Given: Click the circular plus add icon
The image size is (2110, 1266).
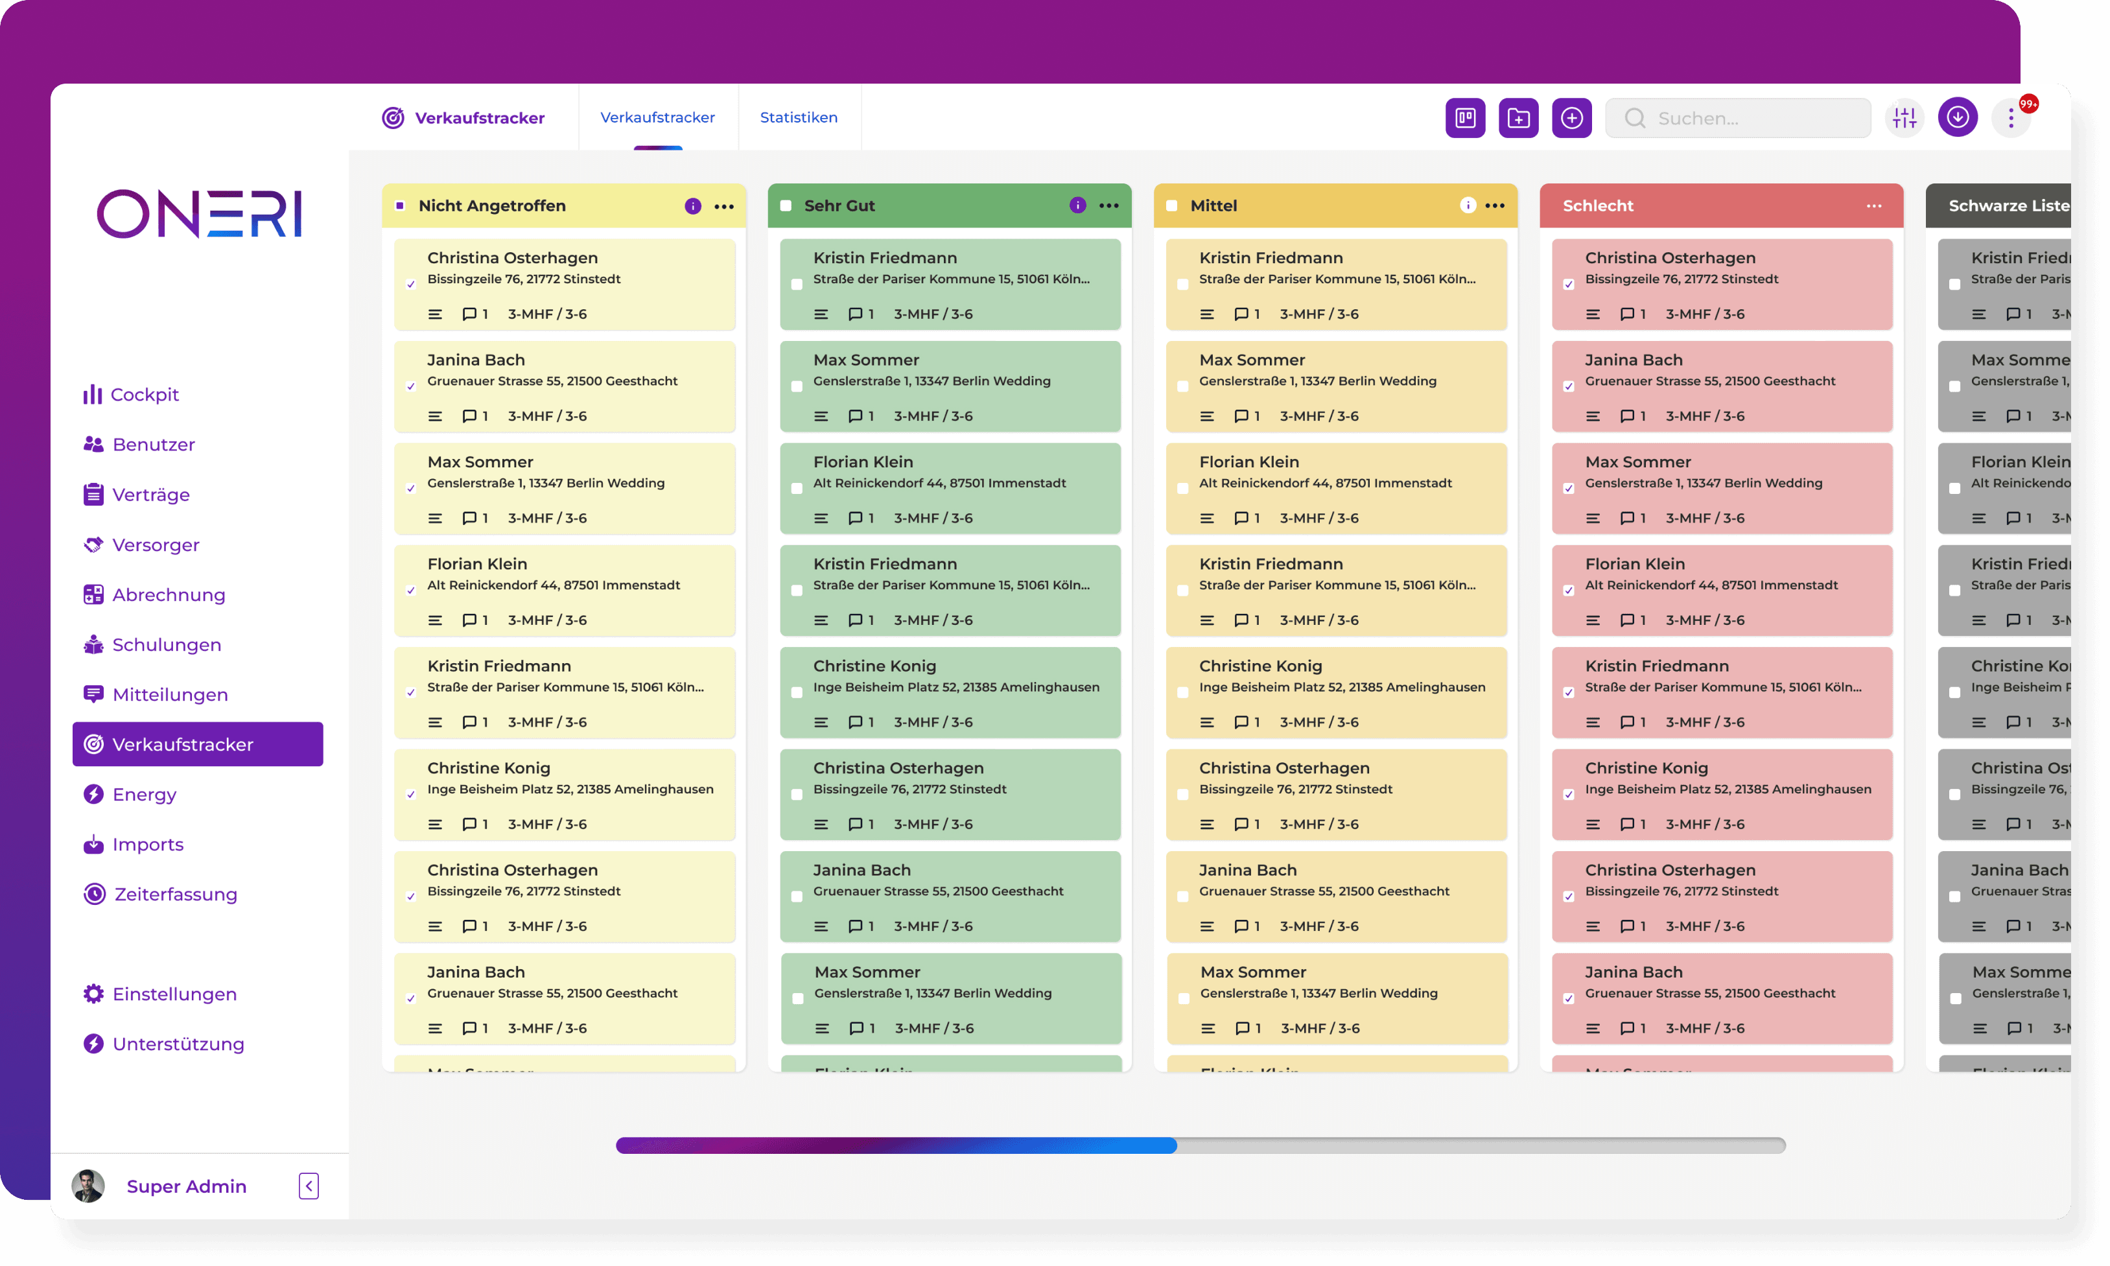Looking at the screenshot, I should coord(1572,118).
